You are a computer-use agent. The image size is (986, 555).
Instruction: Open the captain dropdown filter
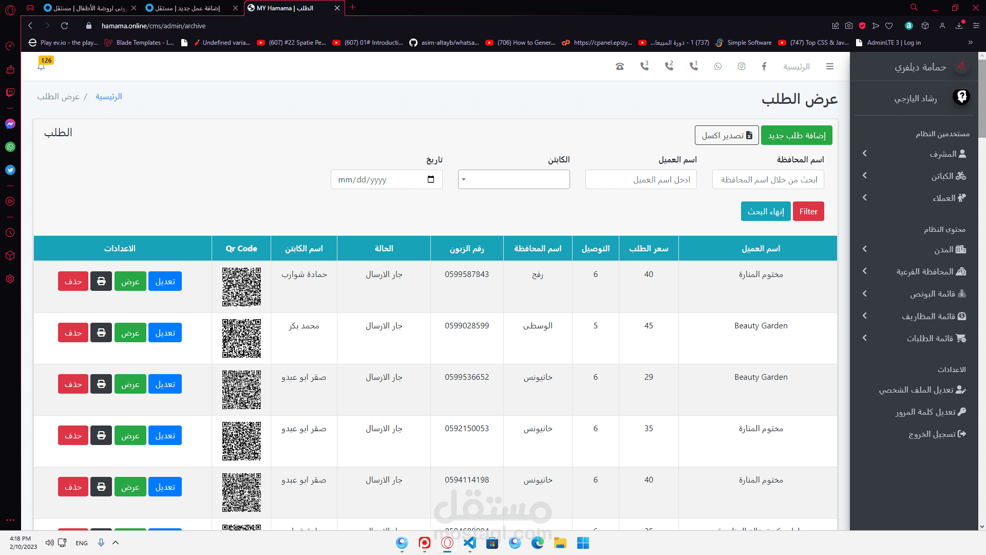coord(514,179)
